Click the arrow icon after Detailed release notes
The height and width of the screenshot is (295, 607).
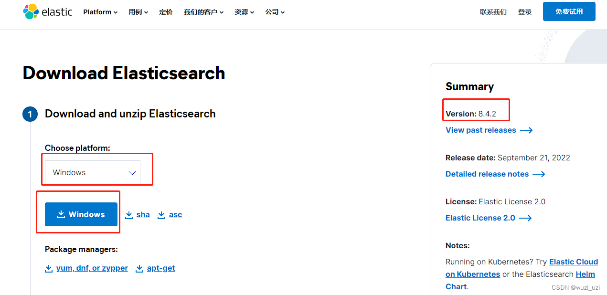[x=539, y=174]
